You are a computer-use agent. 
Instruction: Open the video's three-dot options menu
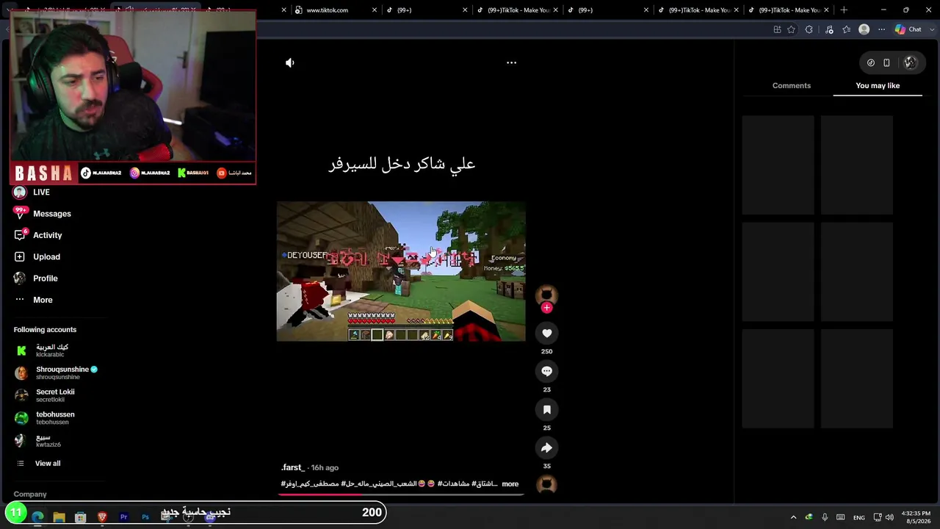tap(512, 63)
